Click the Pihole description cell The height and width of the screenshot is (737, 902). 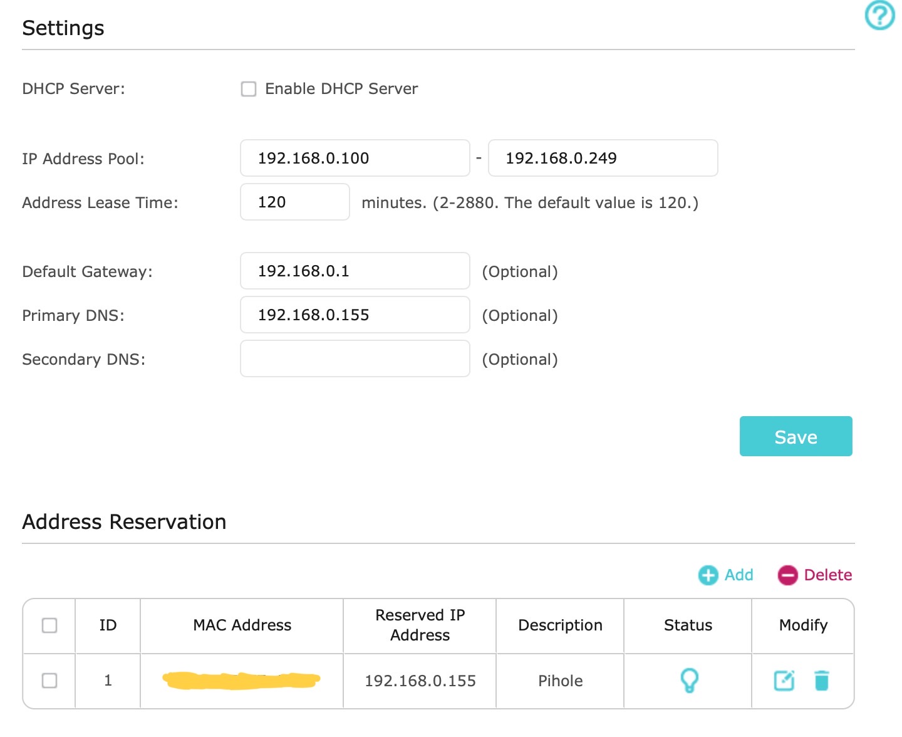560,681
